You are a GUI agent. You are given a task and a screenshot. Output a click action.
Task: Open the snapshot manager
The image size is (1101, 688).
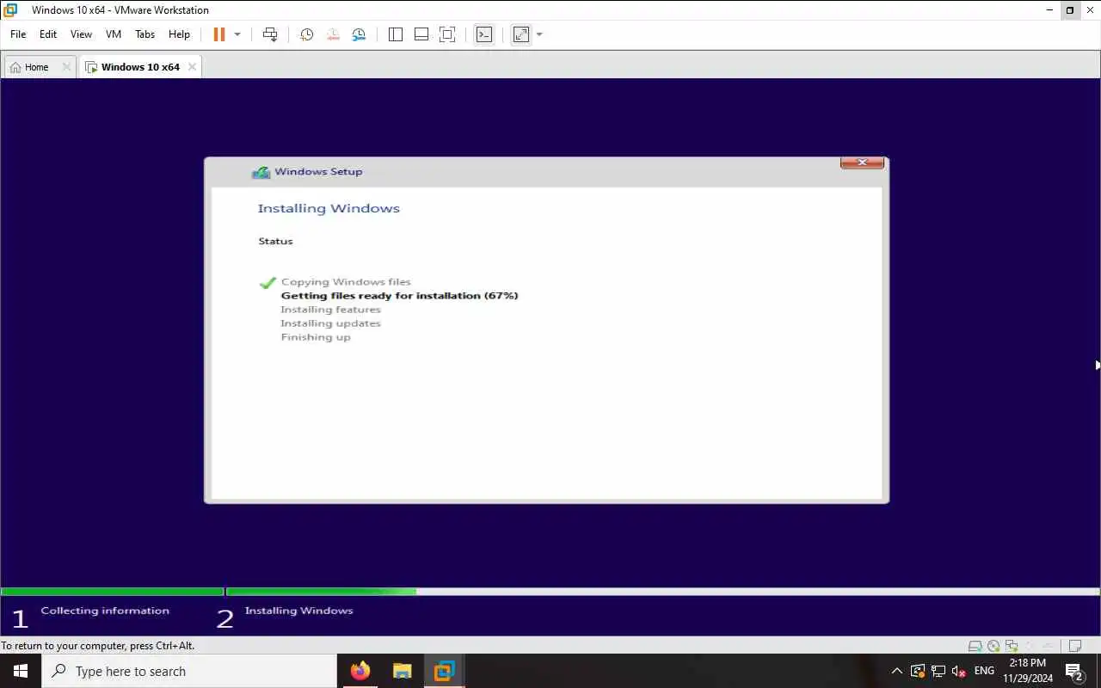point(359,34)
